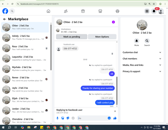Click the large Chloe listing thumbnail in right panel

(x=142, y=25)
